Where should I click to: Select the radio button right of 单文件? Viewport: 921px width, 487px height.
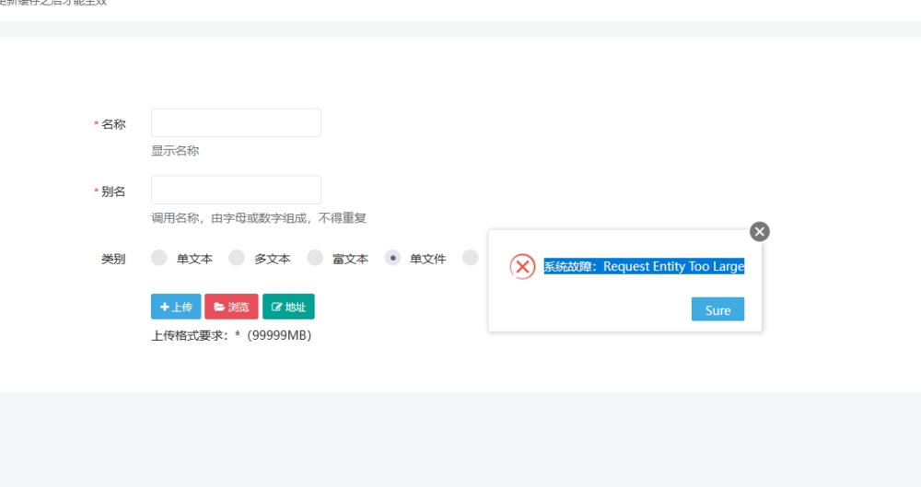point(470,258)
